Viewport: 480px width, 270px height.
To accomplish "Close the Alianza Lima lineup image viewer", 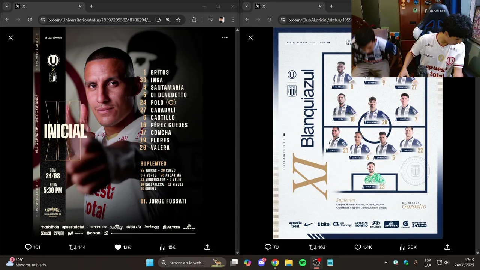I will click(x=250, y=37).
